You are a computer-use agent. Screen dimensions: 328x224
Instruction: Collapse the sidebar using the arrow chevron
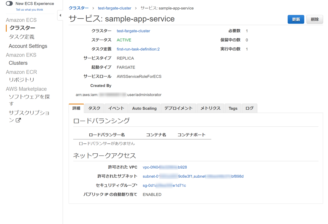pyautogui.click(x=60, y=16)
